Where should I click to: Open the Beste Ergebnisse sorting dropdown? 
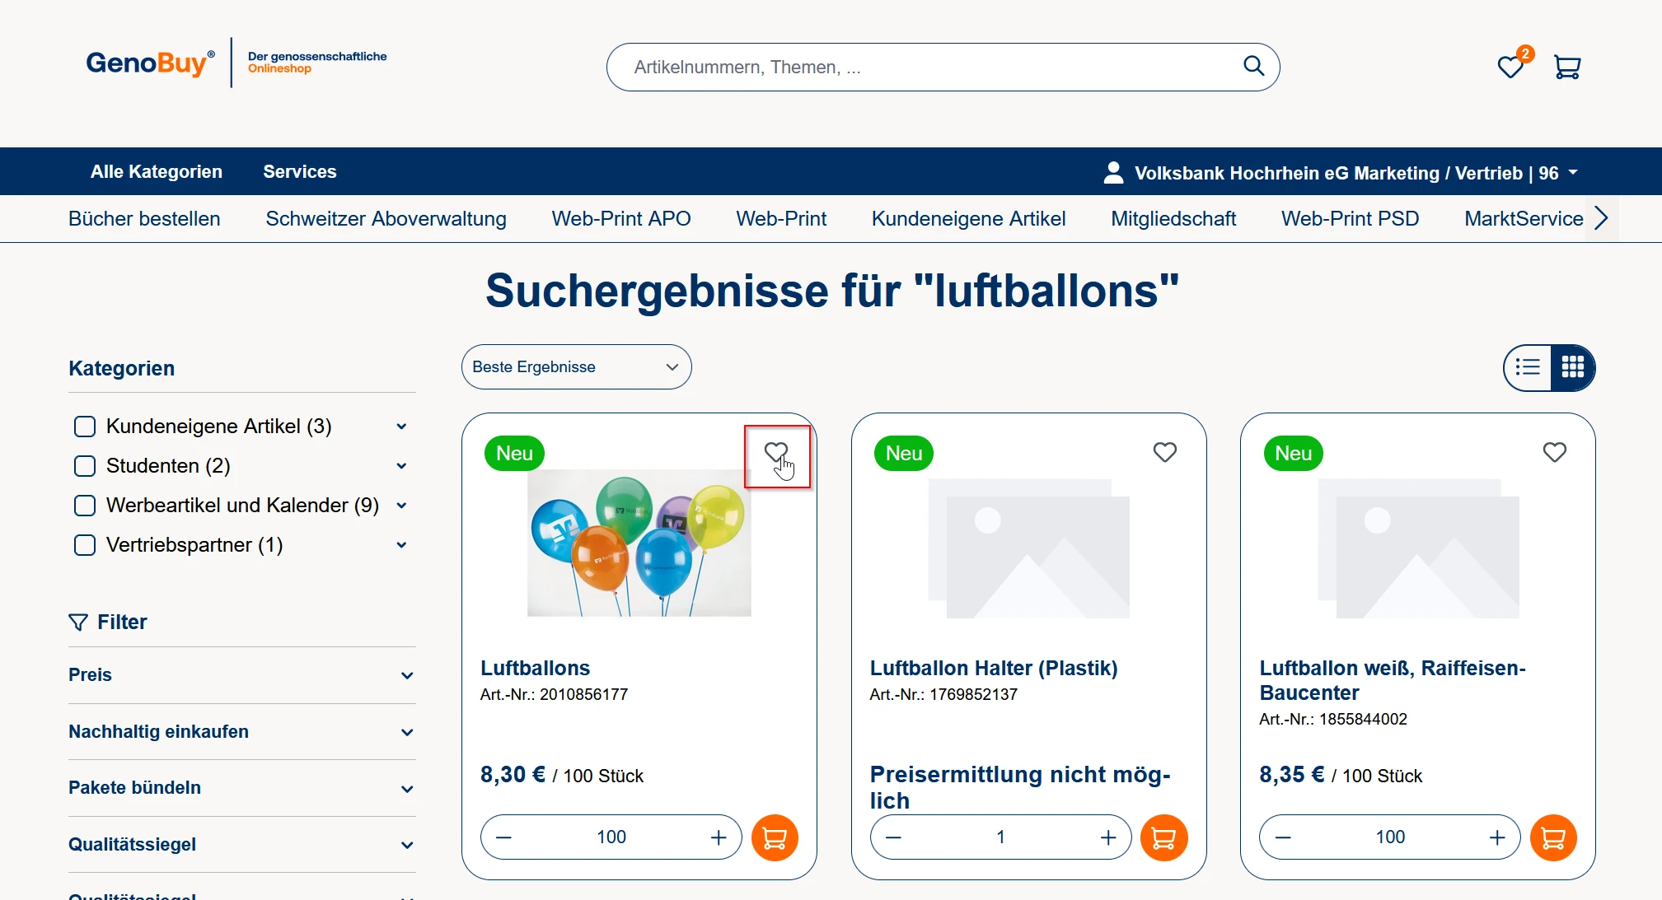click(x=576, y=367)
